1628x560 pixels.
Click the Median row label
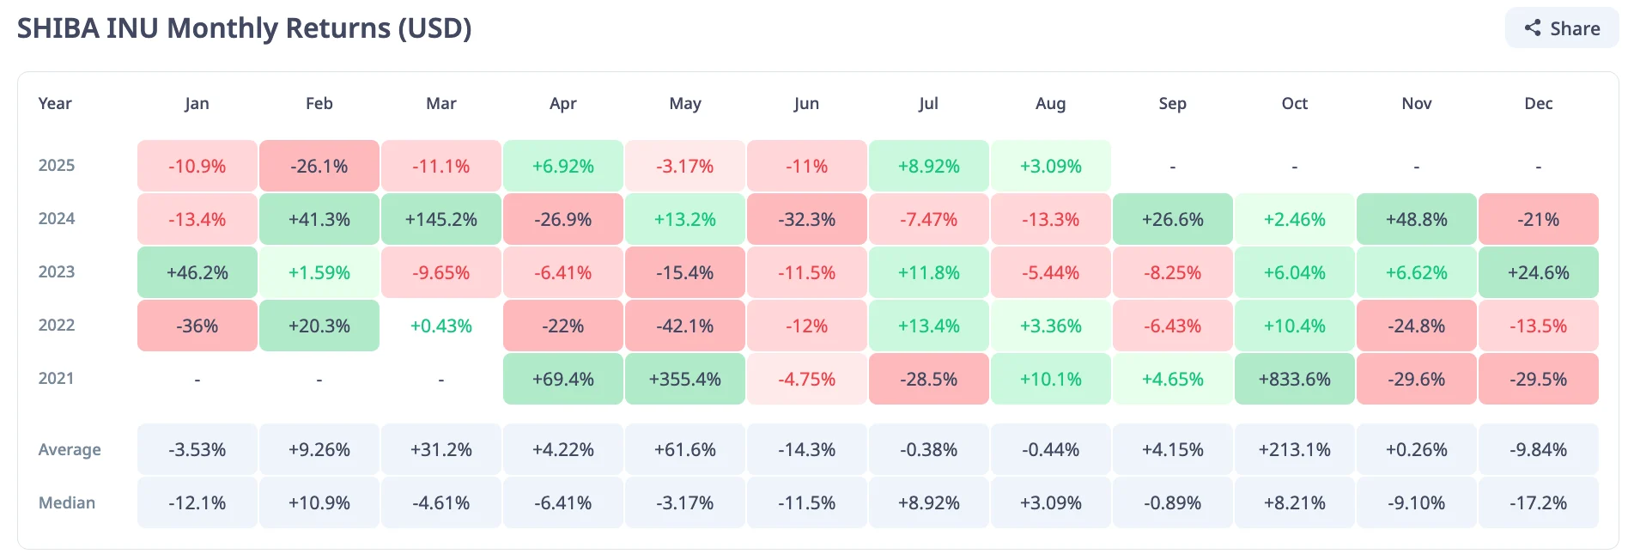(67, 502)
